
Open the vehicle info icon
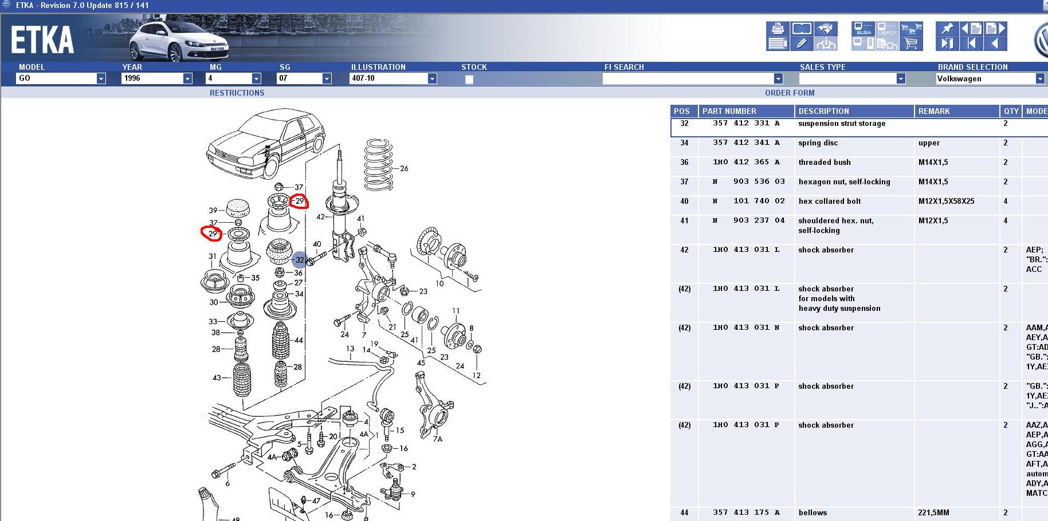pyautogui.click(x=826, y=44)
